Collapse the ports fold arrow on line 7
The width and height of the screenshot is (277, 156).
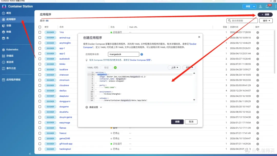pyautogui.click(x=94, y=85)
